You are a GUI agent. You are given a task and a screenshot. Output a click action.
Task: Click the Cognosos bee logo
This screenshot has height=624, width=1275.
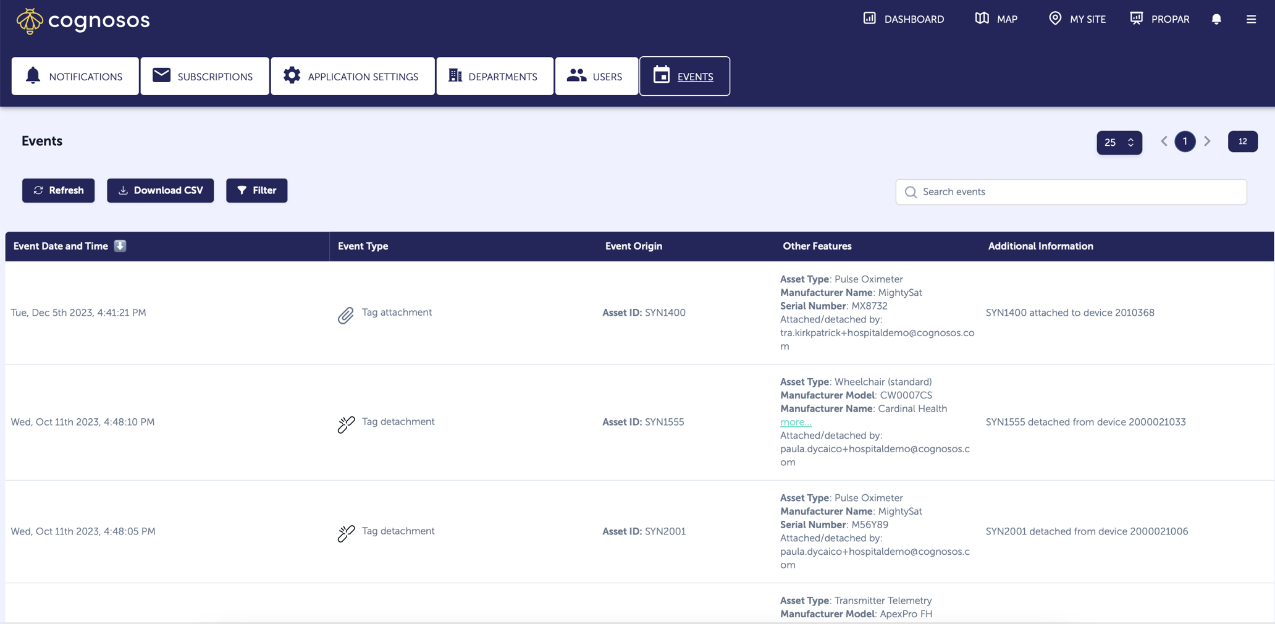pos(83,21)
